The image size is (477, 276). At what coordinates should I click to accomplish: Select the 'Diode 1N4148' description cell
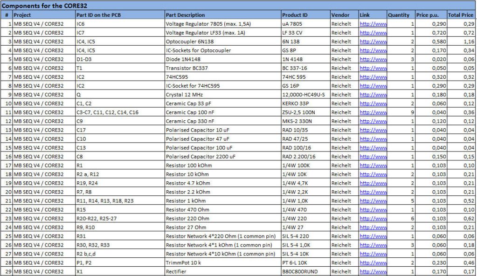(223, 59)
